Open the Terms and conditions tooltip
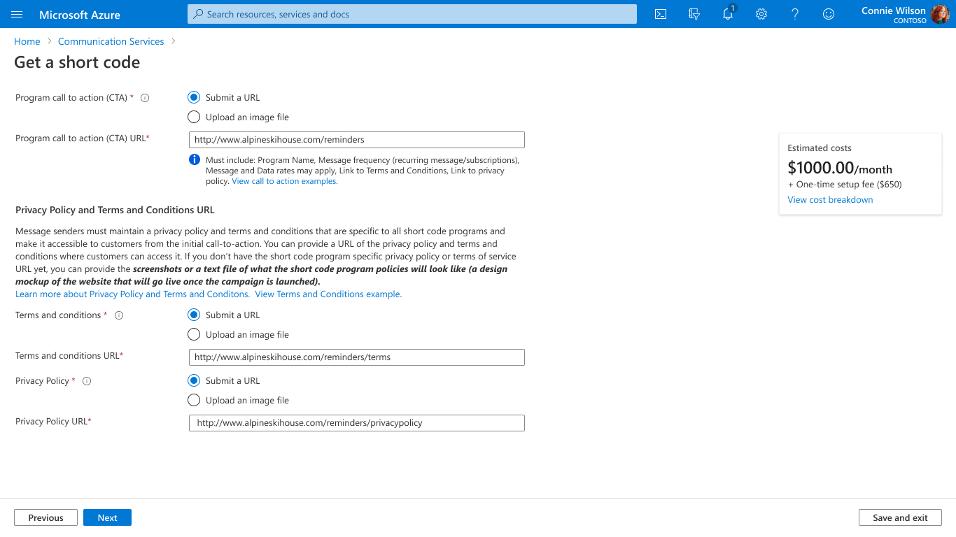Image resolution: width=956 pixels, height=537 pixels. point(119,315)
